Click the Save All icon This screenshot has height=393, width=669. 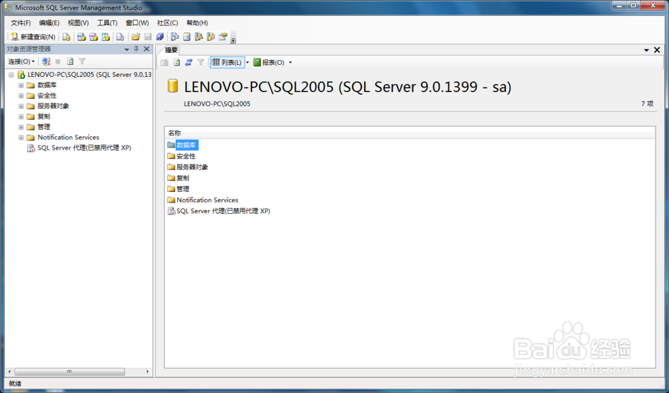[160, 37]
